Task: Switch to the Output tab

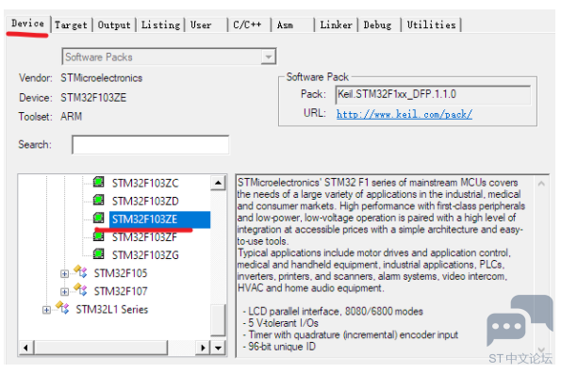Action: (x=114, y=25)
